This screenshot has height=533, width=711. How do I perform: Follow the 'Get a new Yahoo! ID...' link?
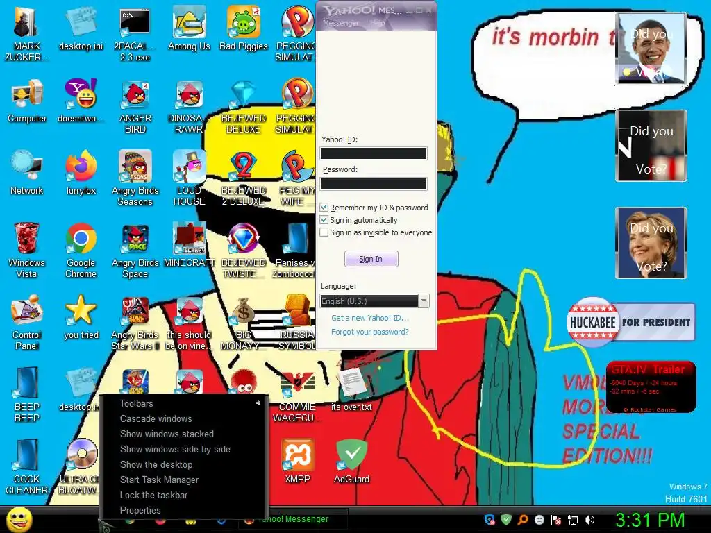click(x=370, y=318)
